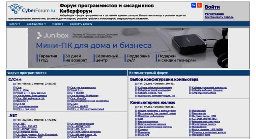This screenshot has height=139, width=256.
Task: Open C/C++: WinAPI forum
Action: [79, 106]
